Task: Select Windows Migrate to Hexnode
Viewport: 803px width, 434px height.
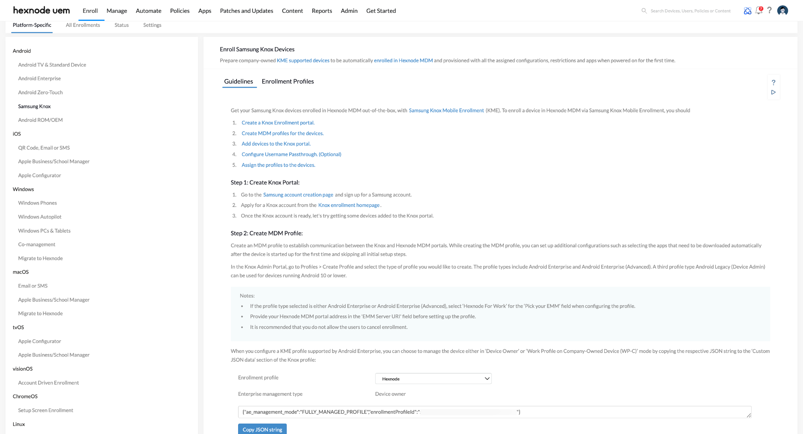Action: 41,258
